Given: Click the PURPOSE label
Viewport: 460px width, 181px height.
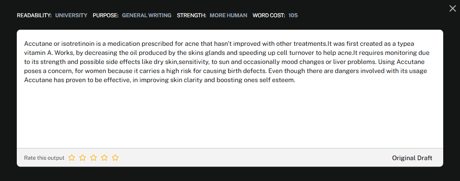Looking at the screenshot, I should (106, 15).
